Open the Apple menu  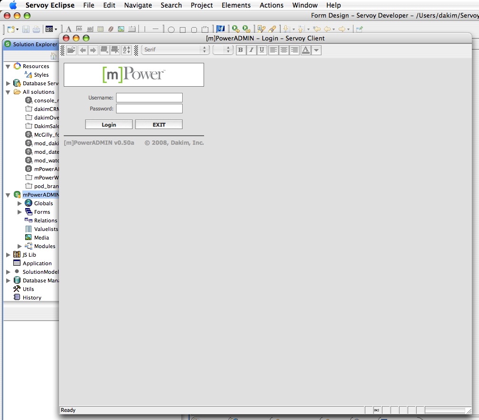pyautogui.click(x=13, y=5)
